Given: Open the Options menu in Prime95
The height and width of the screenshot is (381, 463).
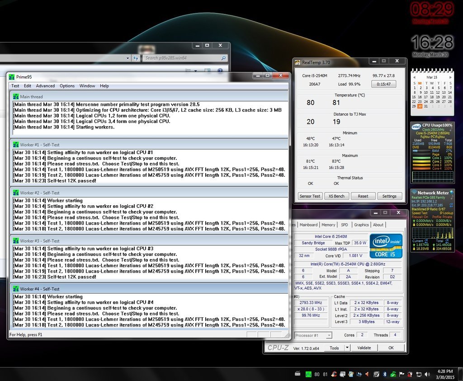Looking at the screenshot, I should click(x=67, y=86).
